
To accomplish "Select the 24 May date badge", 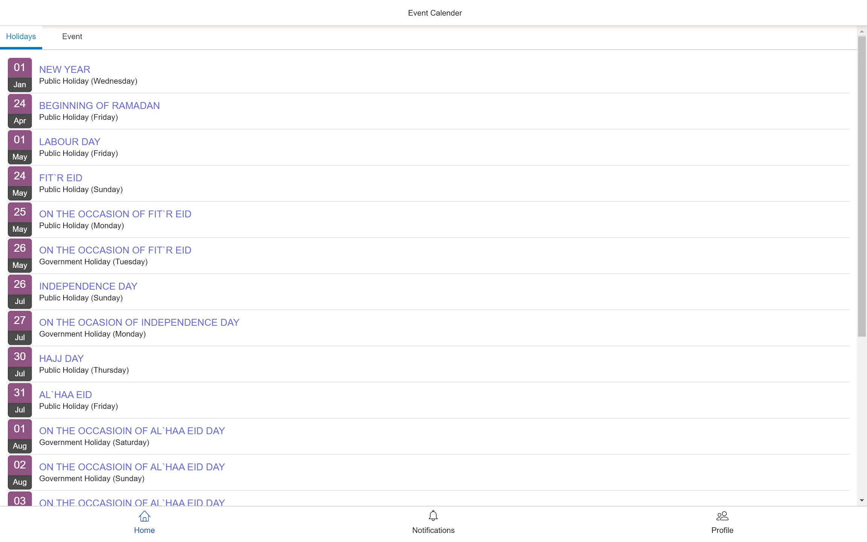I will pos(20,183).
